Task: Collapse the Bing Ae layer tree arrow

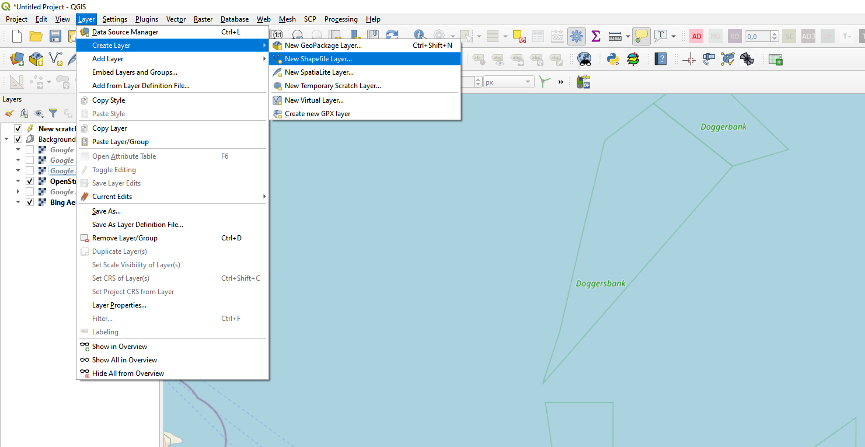Action: pyautogui.click(x=18, y=202)
